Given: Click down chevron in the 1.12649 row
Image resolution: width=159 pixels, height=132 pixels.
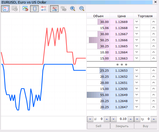Looking at the screenshot, I should 137,95.
